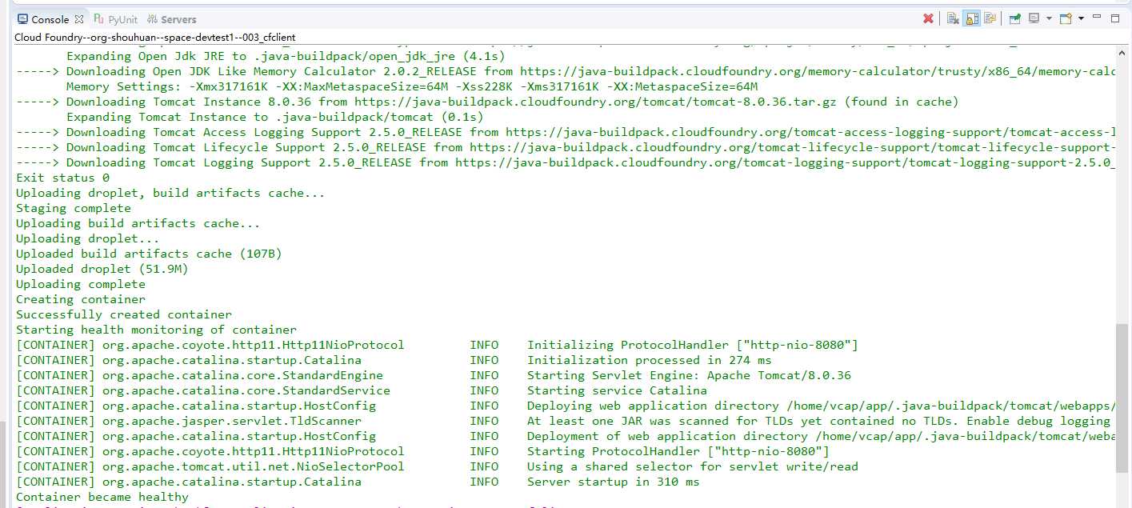Click the 'Creating container' line
1132x508 pixels.
[x=81, y=299]
